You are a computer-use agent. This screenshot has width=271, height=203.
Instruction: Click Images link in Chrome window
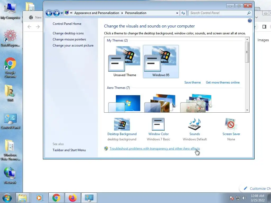263,40
